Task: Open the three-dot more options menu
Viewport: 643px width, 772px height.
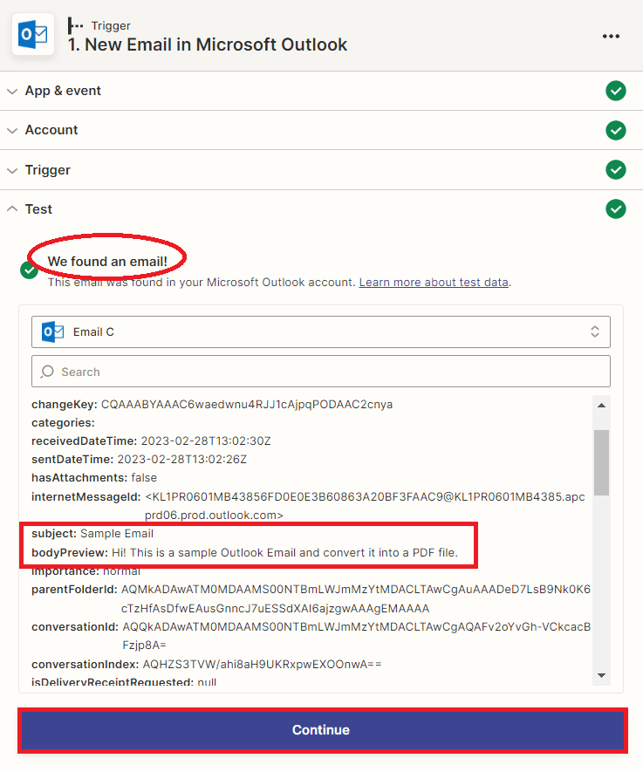Action: click(x=611, y=36)
